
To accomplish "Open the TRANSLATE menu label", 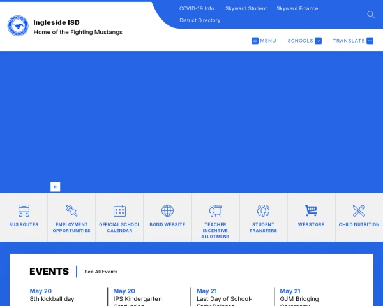I will (349, 41).
